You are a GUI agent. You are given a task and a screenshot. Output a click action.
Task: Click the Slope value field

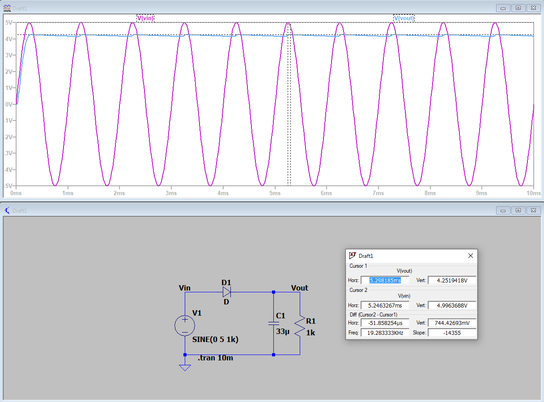point(452,333)
